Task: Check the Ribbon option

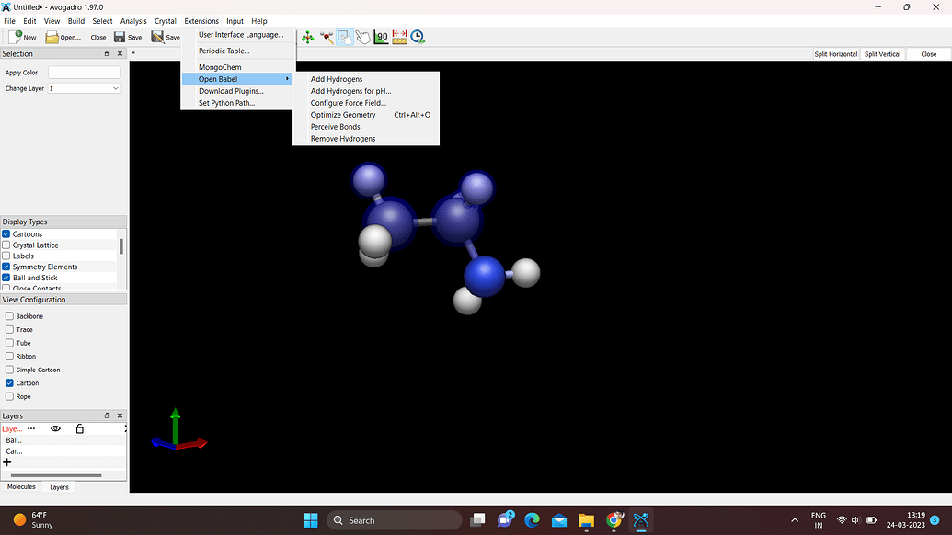Action: coord(10,356)
